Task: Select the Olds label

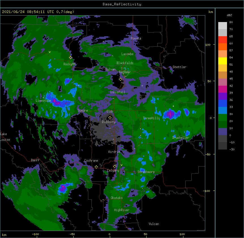Action: tap(110, 111)
